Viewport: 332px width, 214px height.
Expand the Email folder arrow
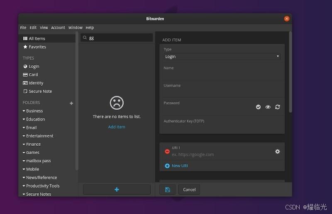(x=24, y=127)
